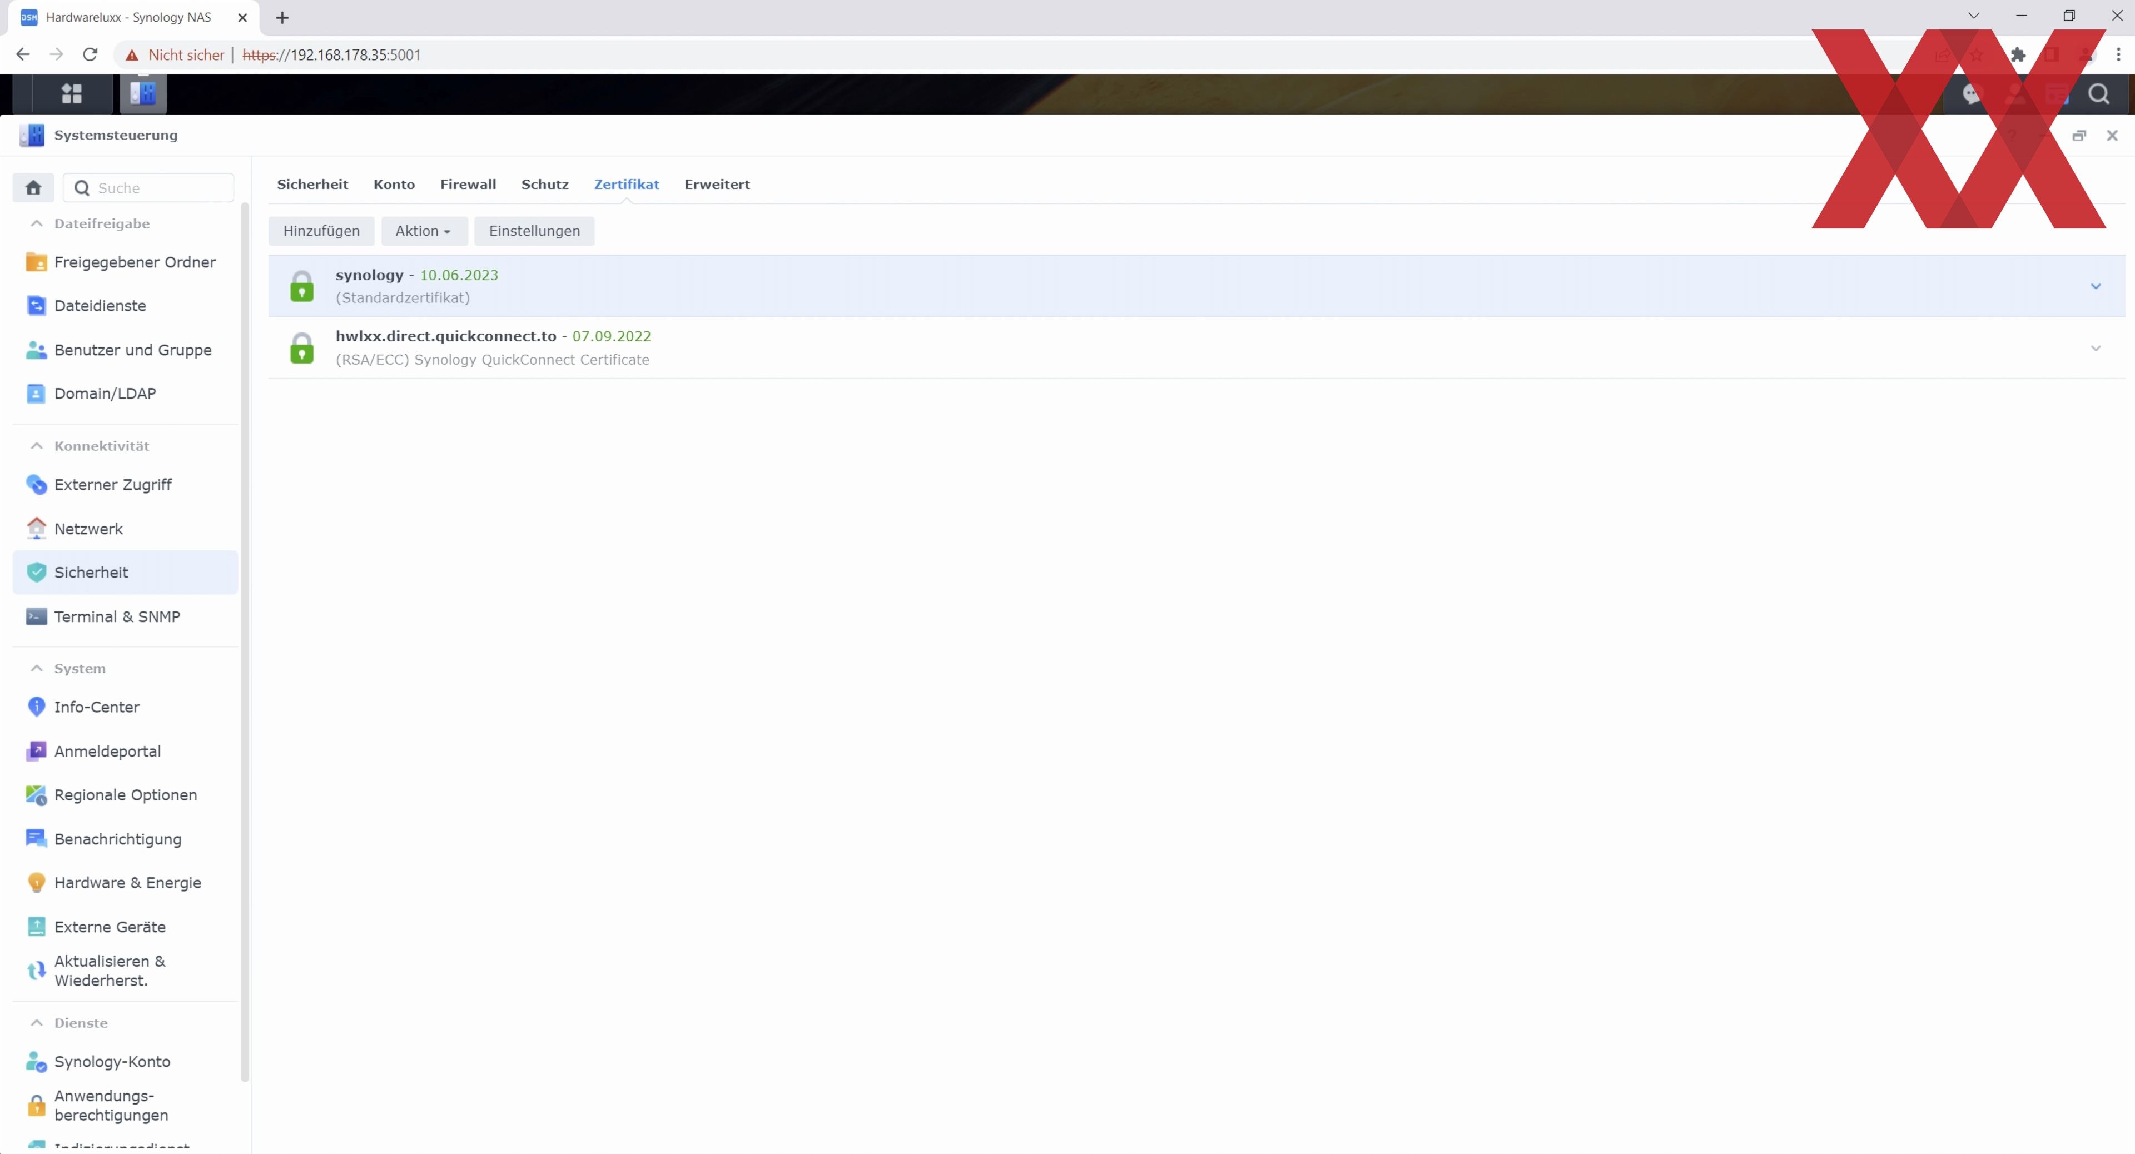Collapse the Konnektivität section
The height and width of the screenshot is (1154, 2135).
37,446
